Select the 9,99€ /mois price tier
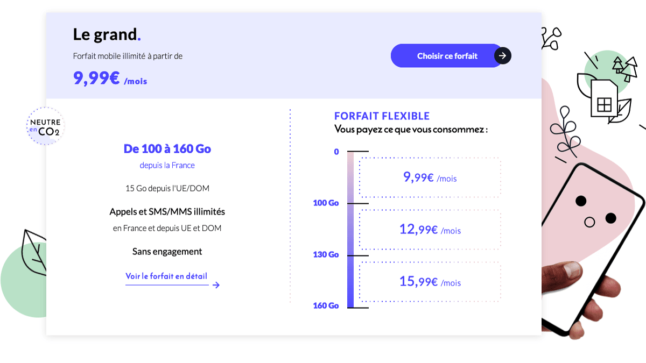This screenshot has height=363, width=646. pyautogui.click(x=430, y=177)
